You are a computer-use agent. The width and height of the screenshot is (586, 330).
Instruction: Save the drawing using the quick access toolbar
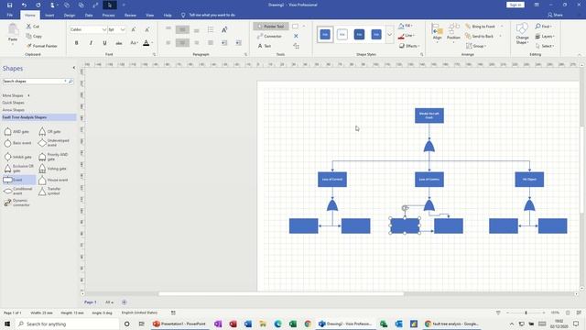point(10,5)
